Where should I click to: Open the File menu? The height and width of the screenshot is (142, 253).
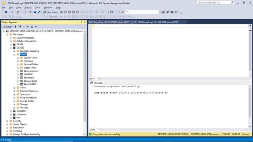[4, 7]
